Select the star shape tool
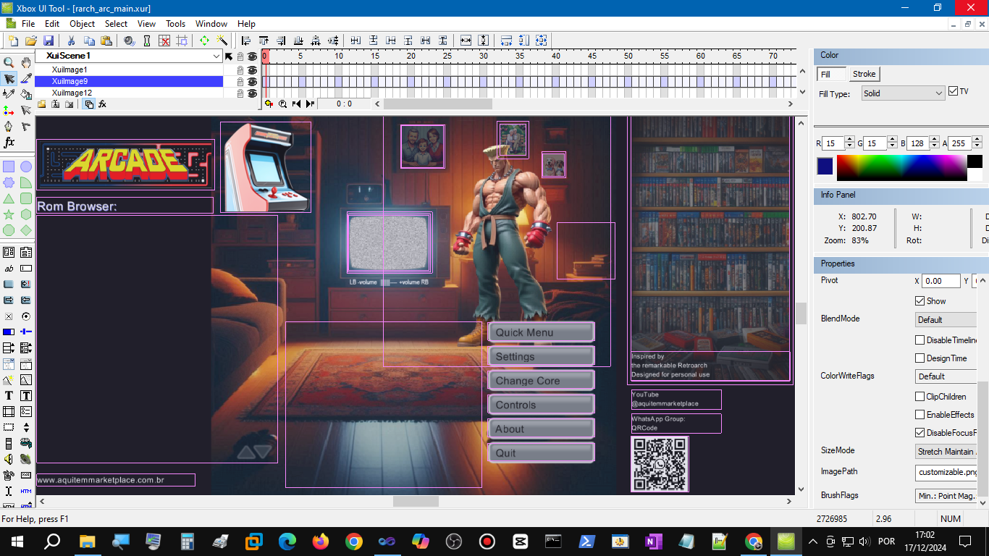 (9, 214)
